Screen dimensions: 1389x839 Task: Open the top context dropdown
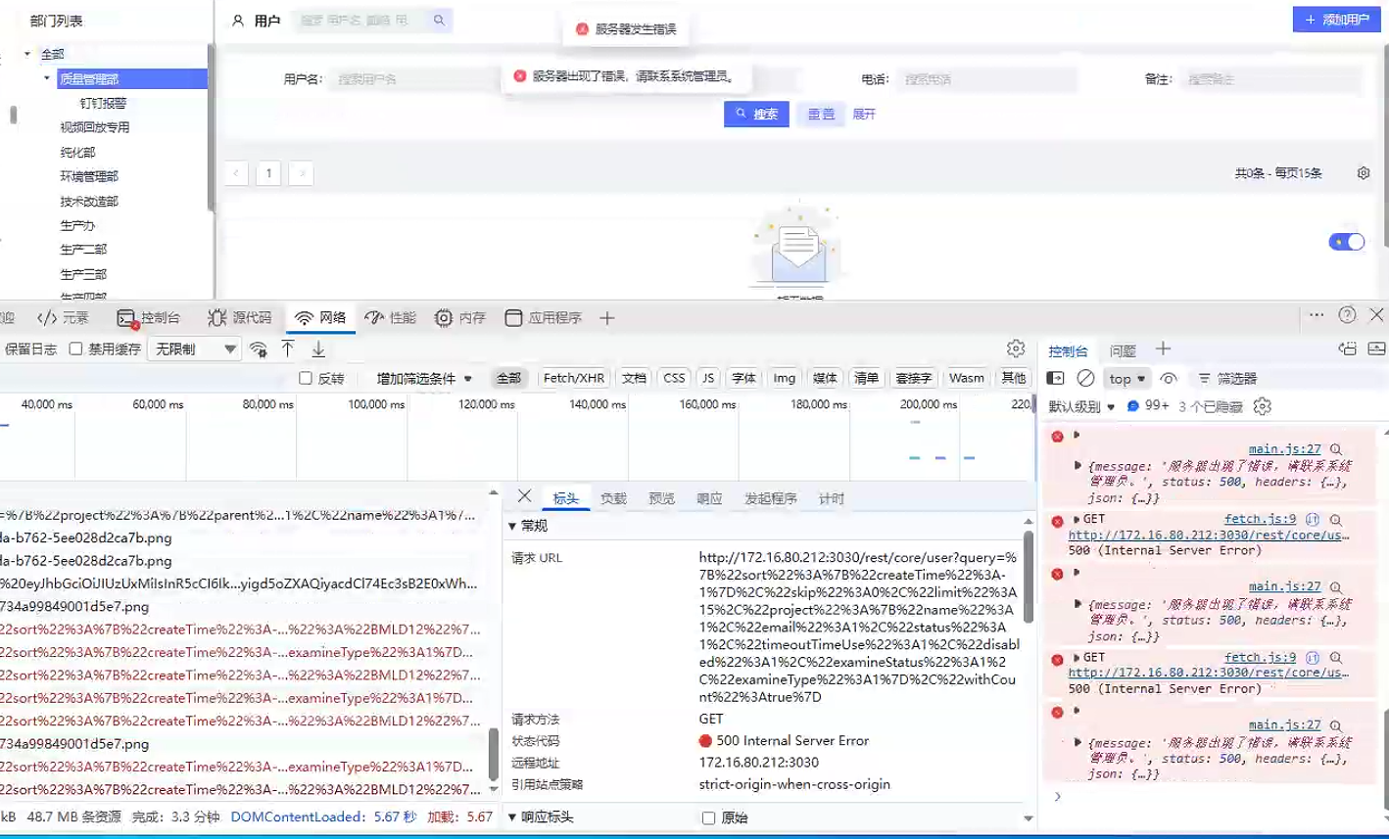click(x=1126, y=379)
